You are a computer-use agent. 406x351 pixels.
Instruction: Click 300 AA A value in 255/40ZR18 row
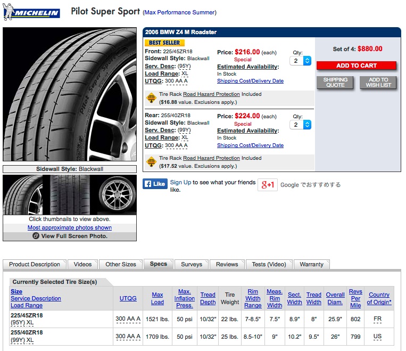click(128, 337)
